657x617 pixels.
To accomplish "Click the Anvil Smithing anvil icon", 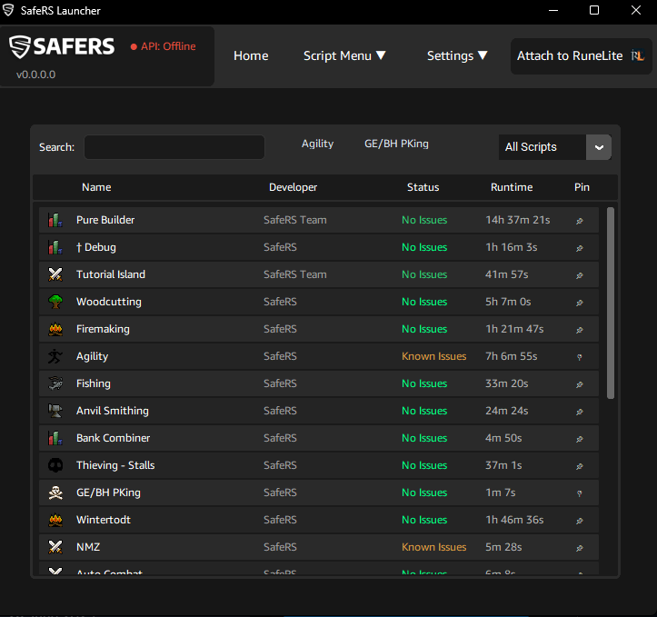I will [55, 411].
